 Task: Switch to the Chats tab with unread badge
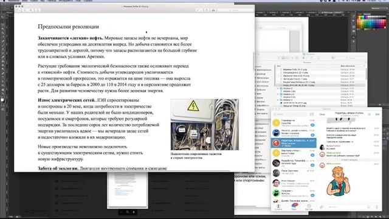[294, 207]
